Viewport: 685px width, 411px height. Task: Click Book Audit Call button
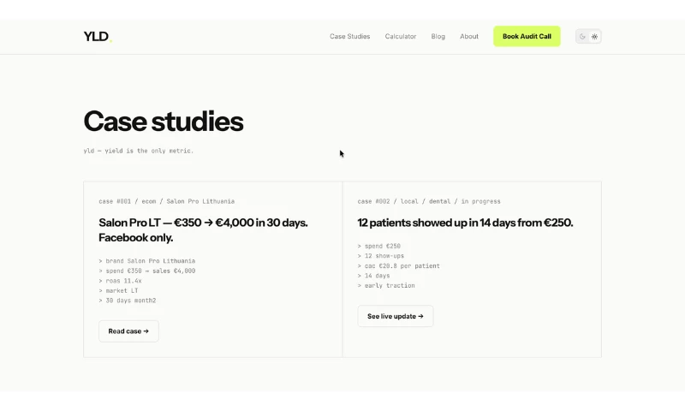pyautogui.click(x=527, y=36)
